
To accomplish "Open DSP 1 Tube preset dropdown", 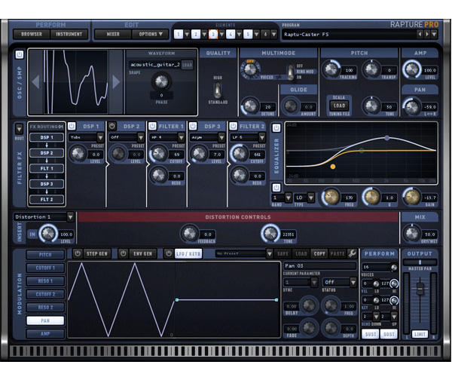I will point(100,137).
